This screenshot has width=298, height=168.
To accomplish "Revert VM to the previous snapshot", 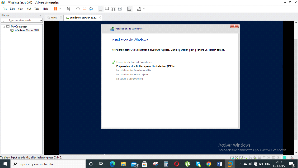I will pos(84,9).
